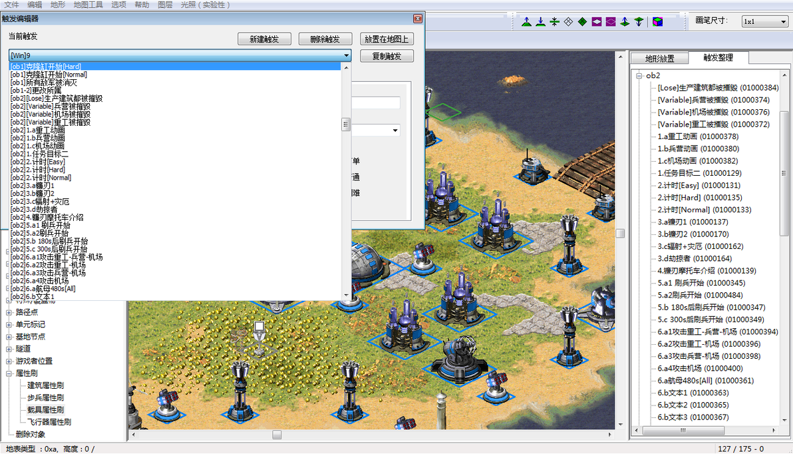The width and height of the screenshot is (793, 454).
Task: Open the 地图工具 menu
Action: point(88,5)
